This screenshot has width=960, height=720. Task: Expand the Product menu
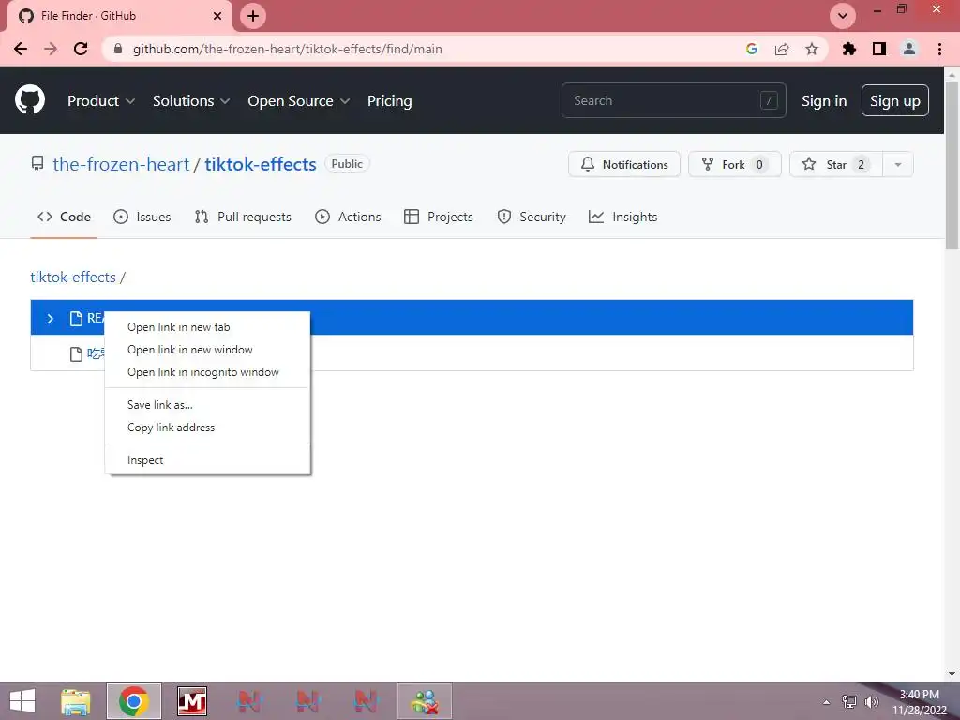click(101, 101)
